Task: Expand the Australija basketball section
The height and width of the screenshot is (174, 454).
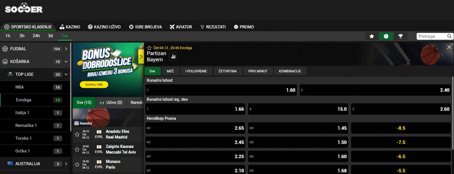Action: click(x=66, y=164)
